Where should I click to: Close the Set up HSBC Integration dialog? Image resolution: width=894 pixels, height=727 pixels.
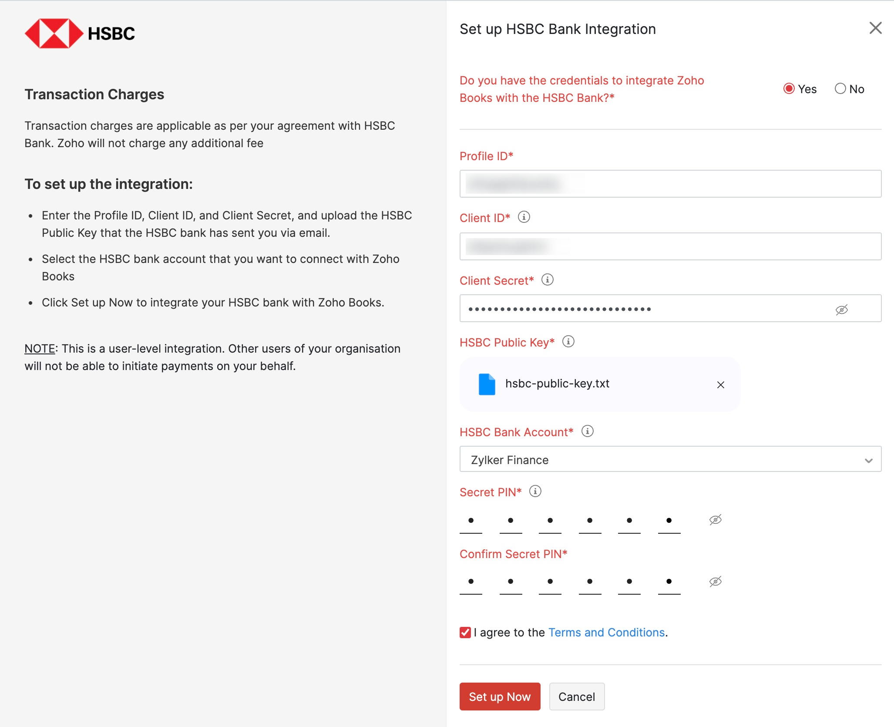[875, 28]
